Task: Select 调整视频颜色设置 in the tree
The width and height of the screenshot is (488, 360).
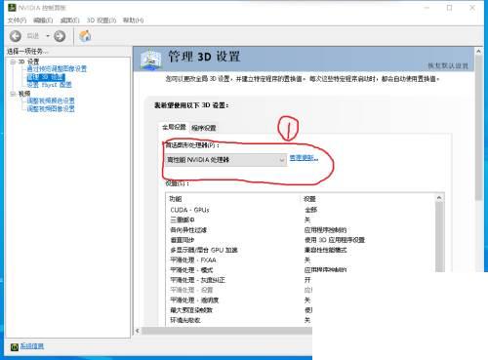Action: tap(51, 100)
